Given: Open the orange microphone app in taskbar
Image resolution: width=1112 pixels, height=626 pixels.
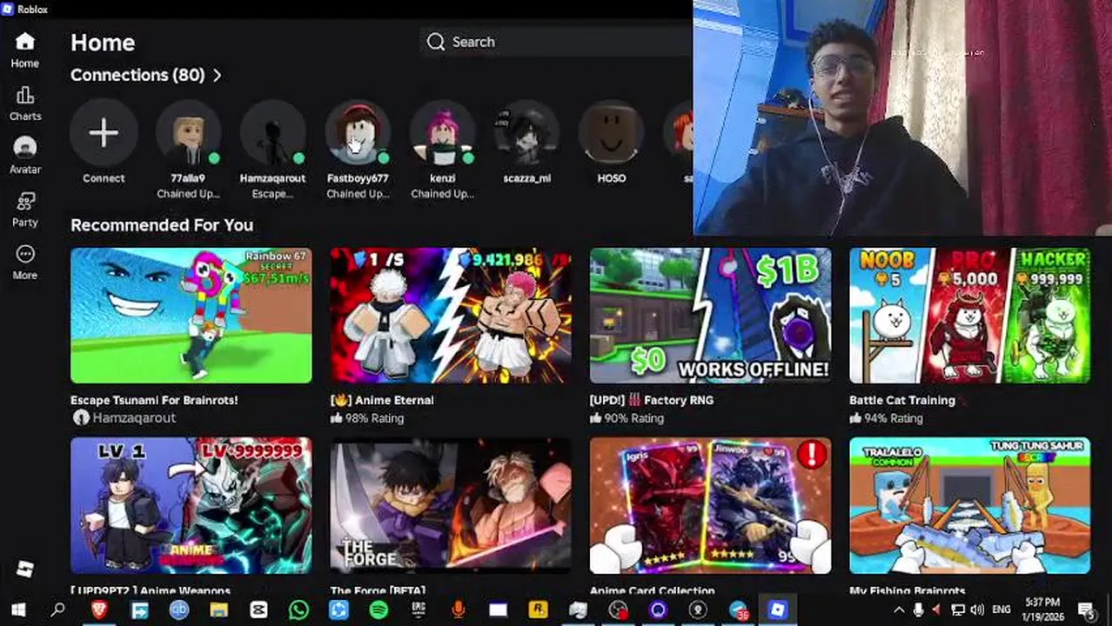Looking at the screenshot, I should pos(459,610).
